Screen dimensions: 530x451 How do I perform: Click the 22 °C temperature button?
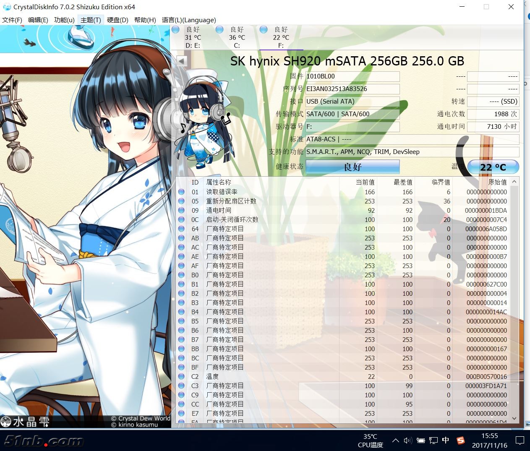493,167
